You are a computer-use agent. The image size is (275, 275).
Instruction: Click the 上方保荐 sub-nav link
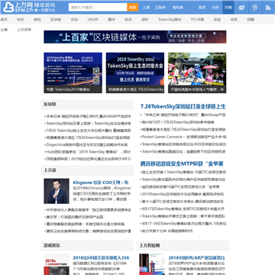pyautogui.click(x=24, y=30)
